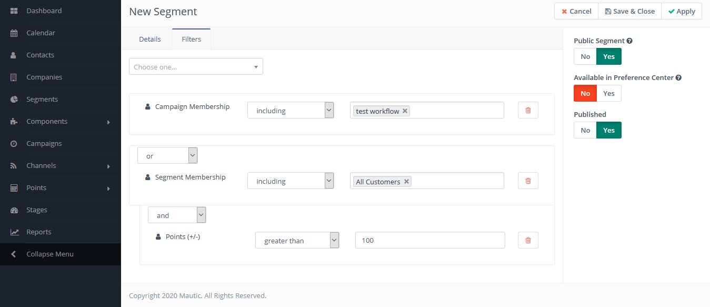The width and height of the screenshot is (710, 307).
Task: Click help icon next to Preference Center
Action: [x=678, y=78]
